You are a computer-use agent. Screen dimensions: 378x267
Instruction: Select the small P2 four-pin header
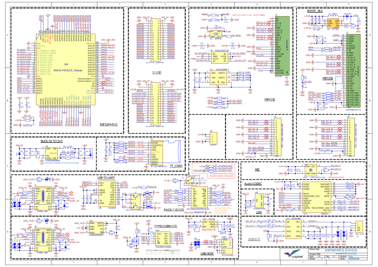(214, 138)
